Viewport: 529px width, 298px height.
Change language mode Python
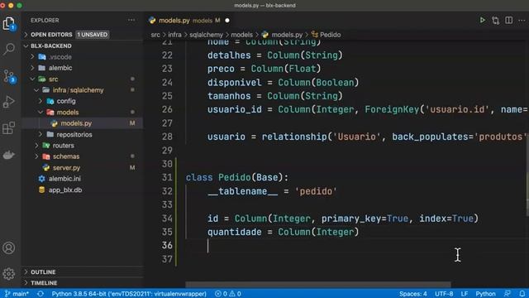[x=485, y=294]
